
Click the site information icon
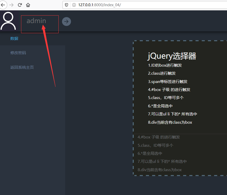[74, 5]
